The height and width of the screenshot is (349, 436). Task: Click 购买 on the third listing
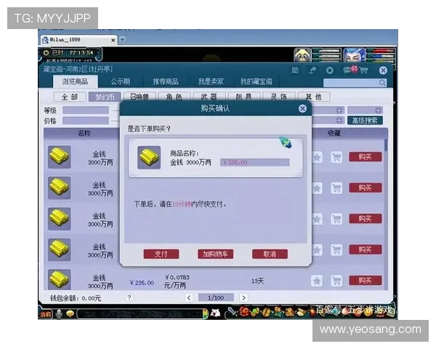[366, 219]
